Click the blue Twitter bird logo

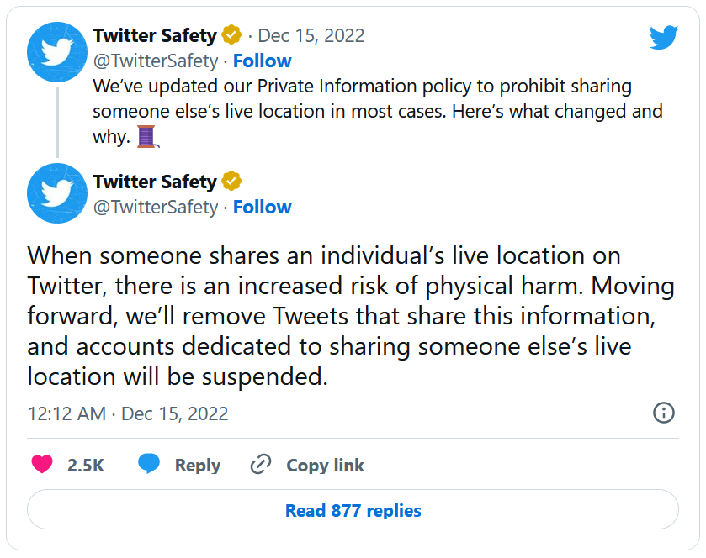663,37
